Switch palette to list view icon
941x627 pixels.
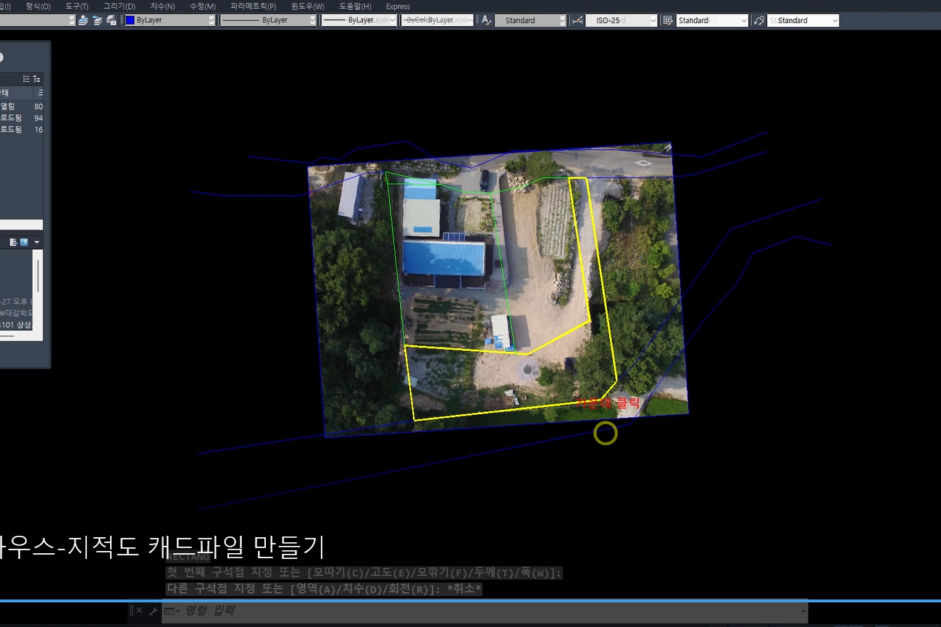coord(26,78)
